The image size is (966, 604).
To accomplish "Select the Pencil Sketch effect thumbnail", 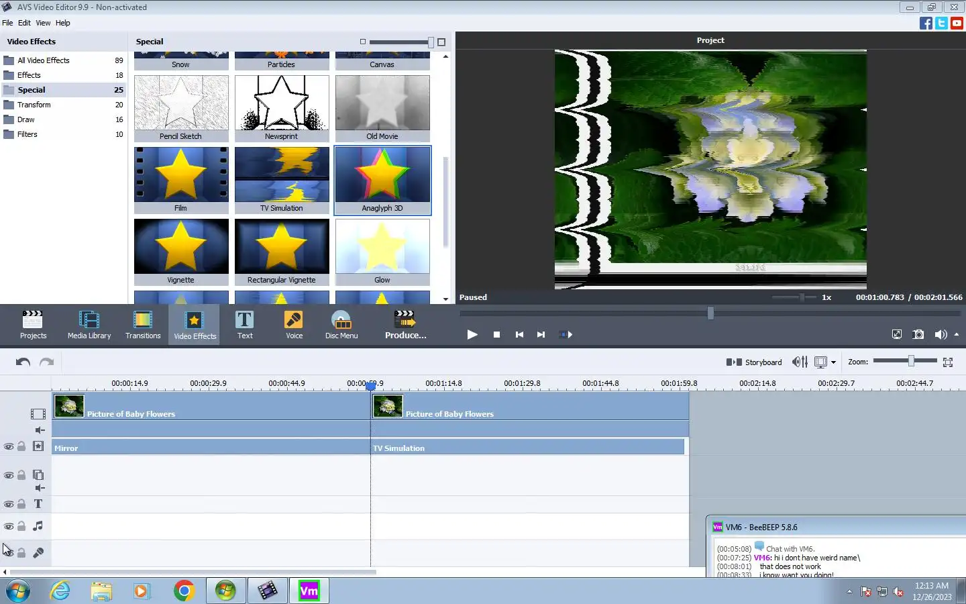I will click(x=181, y=108).
